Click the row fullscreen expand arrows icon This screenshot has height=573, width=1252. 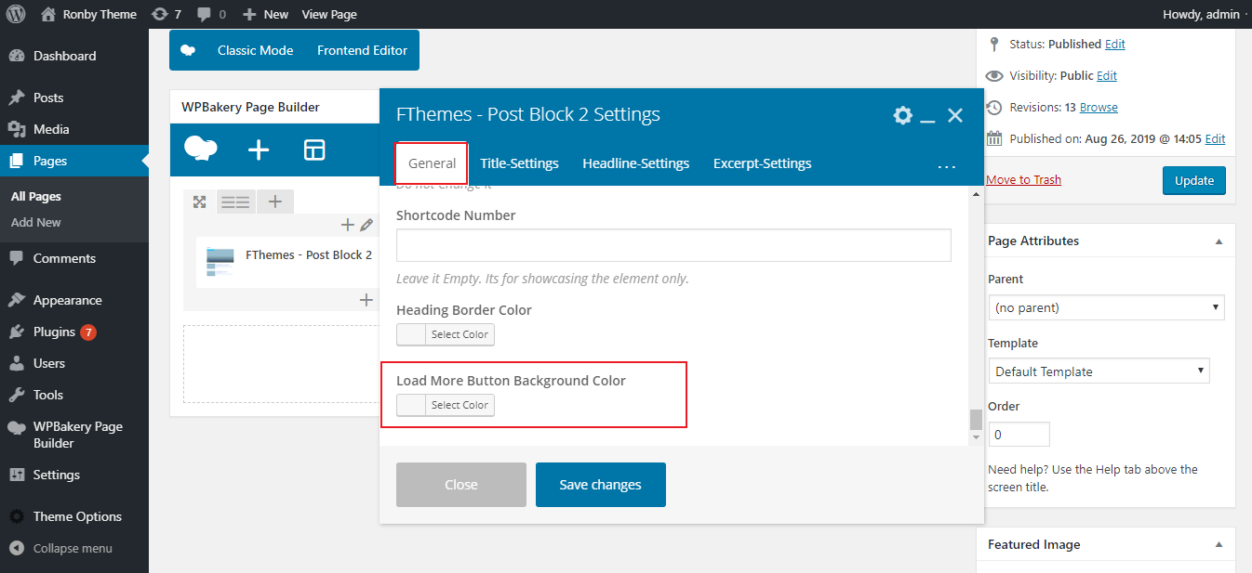[199, 202]
